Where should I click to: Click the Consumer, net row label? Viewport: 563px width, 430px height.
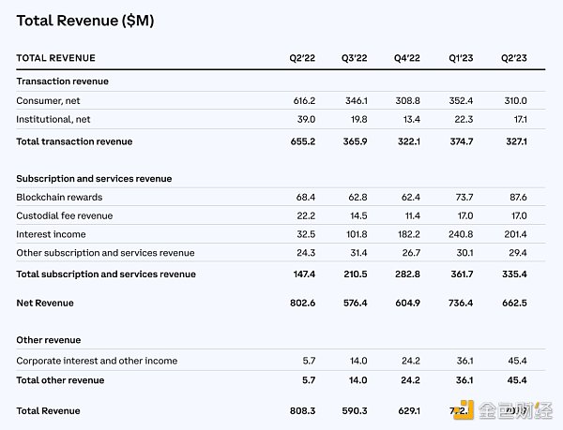pyautogui.click(x=51, y=100)
